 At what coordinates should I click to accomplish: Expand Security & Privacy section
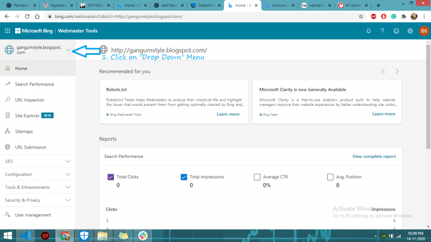(x=38, y=200)
